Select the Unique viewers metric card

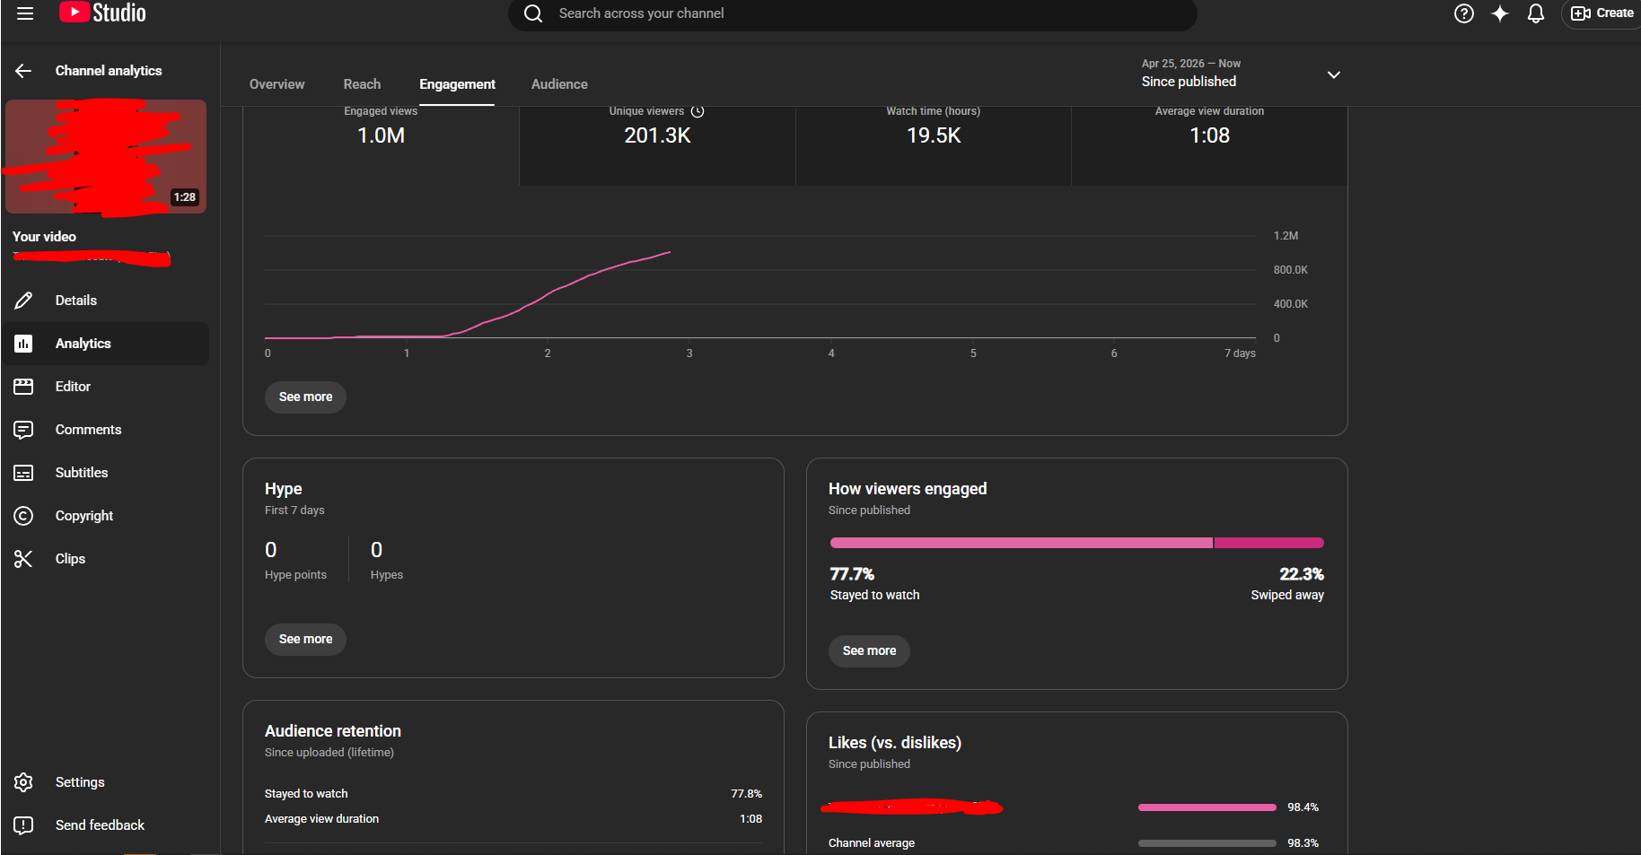[657, 145]
